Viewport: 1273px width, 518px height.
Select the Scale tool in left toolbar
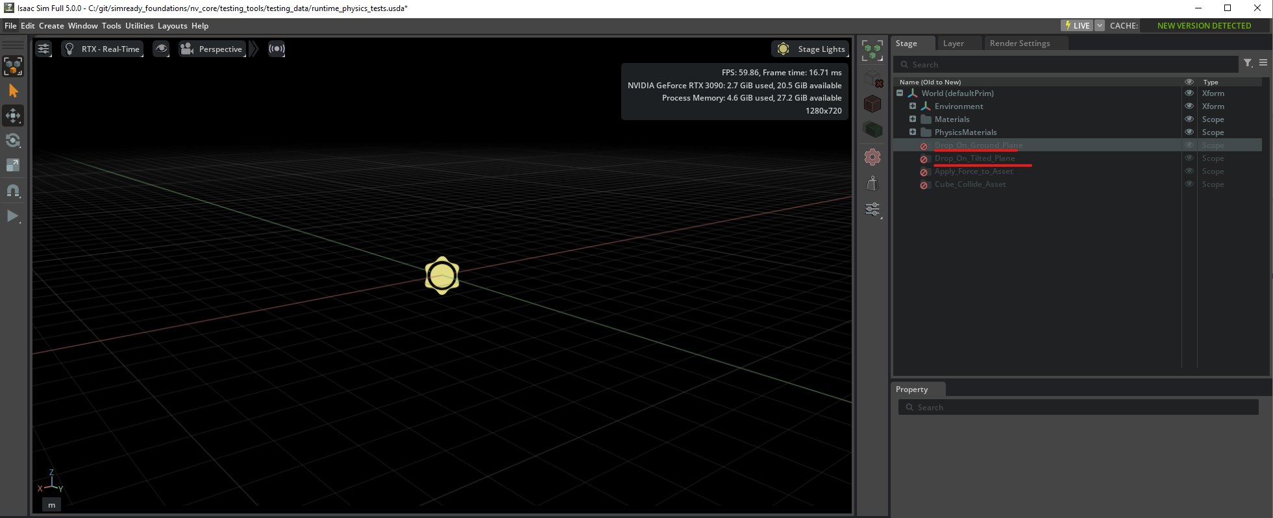coord(13,166)
